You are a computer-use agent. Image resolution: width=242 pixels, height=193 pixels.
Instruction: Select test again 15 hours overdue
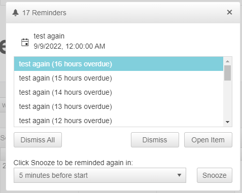[x=119, y=78]
